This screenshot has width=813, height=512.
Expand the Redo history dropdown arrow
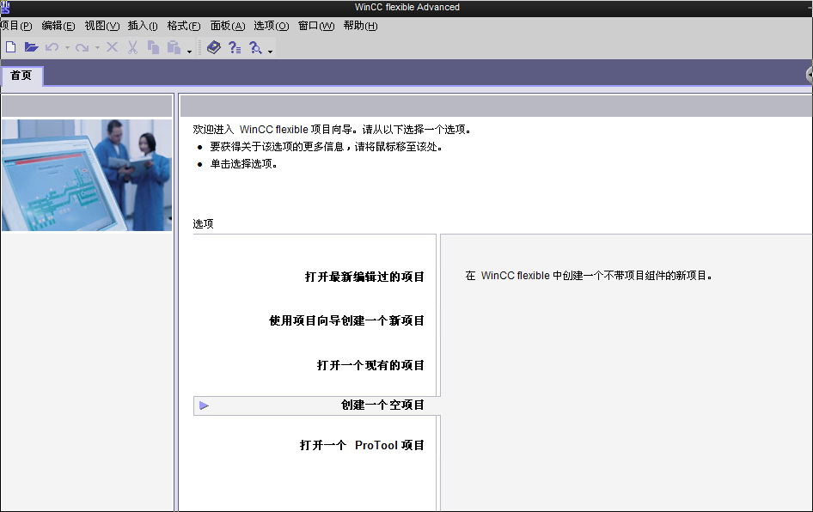[x=97, y=48]
